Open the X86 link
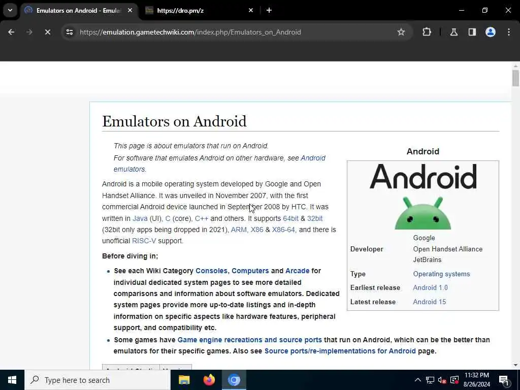This screenshot has height=390, width=520. pos(256,230)
